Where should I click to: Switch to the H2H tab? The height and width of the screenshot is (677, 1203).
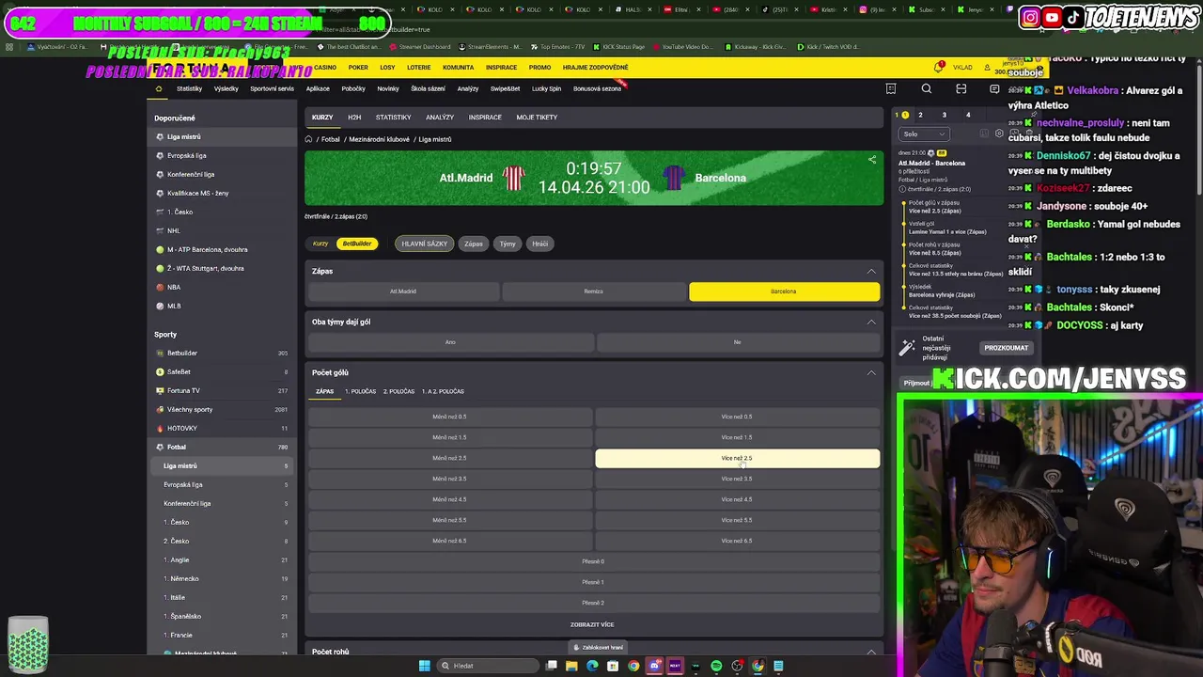click(354, 118)
